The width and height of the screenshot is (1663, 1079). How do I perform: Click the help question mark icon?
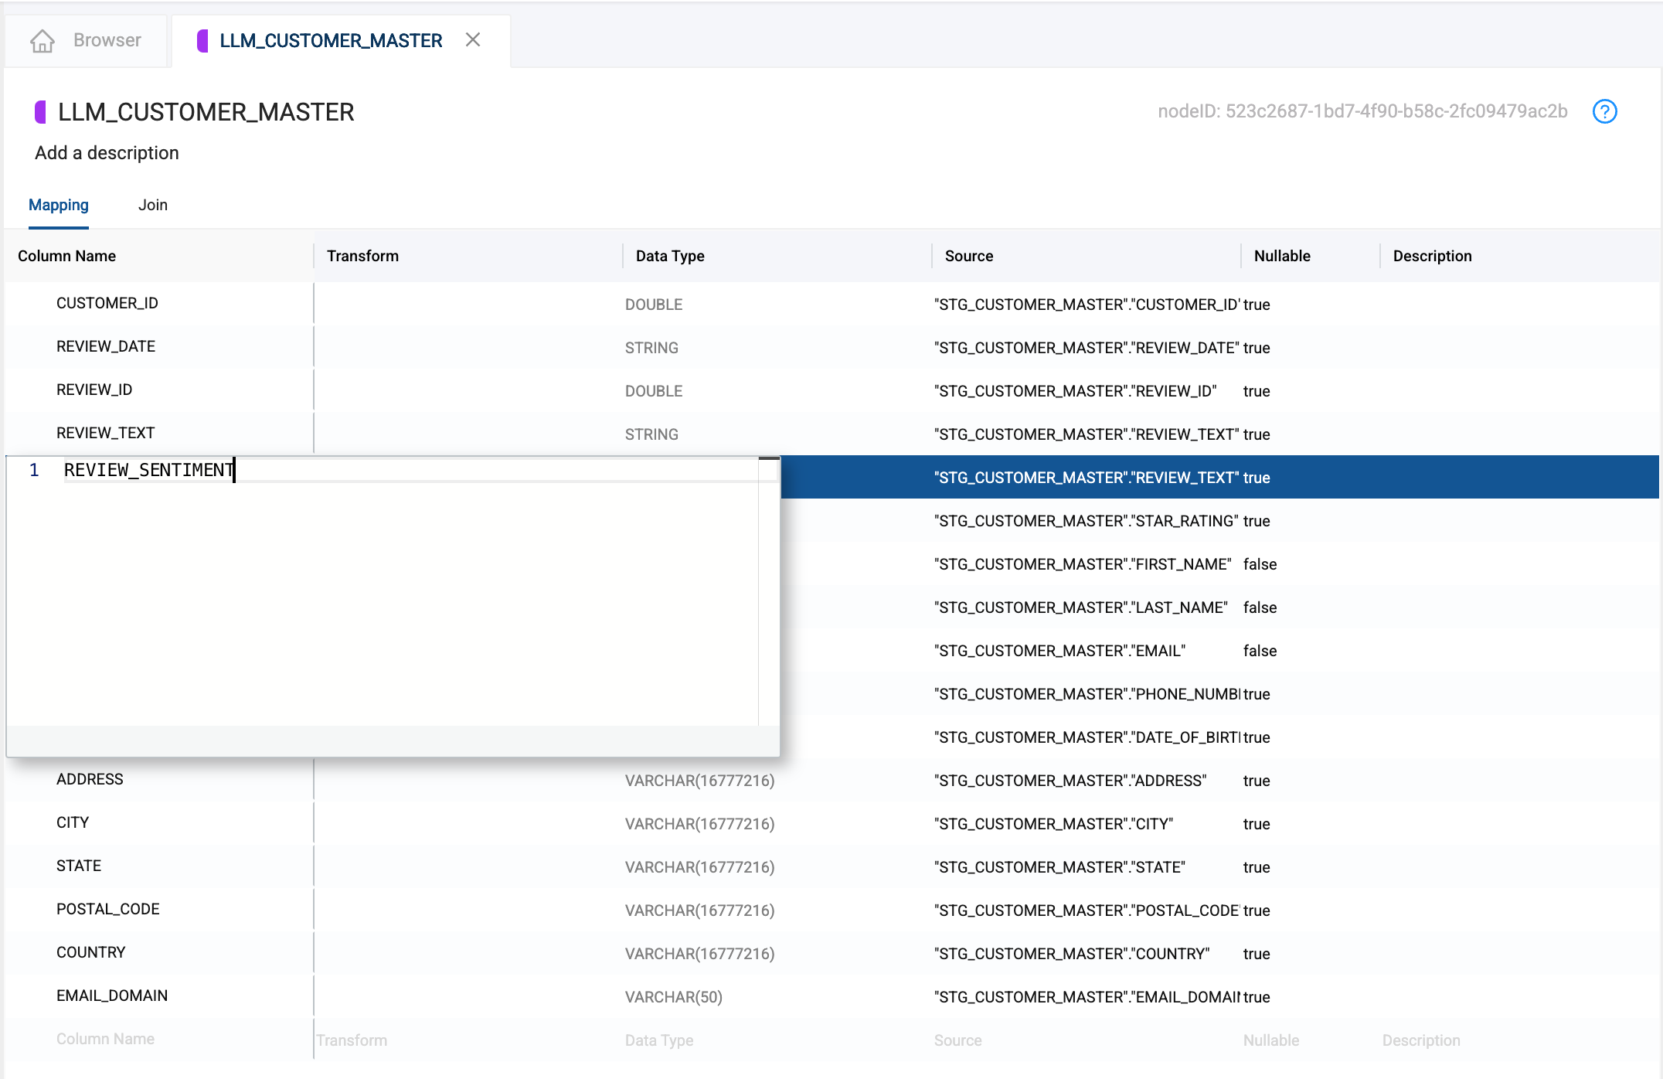click(x=1604, y=111)
